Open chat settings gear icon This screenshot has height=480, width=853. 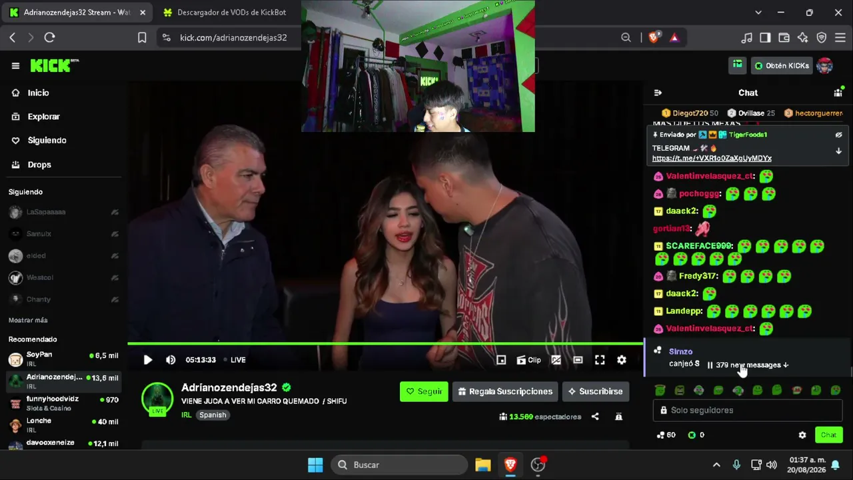(802, 435)
